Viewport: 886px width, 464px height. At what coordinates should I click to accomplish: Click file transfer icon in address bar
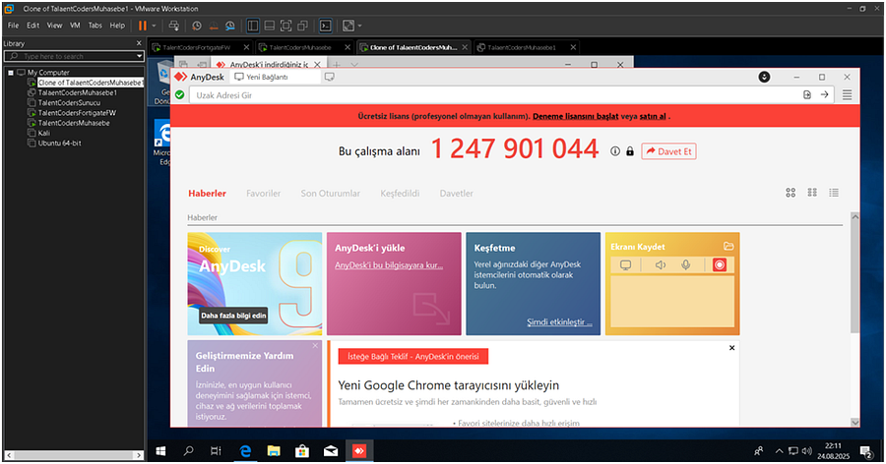point(807,94)
